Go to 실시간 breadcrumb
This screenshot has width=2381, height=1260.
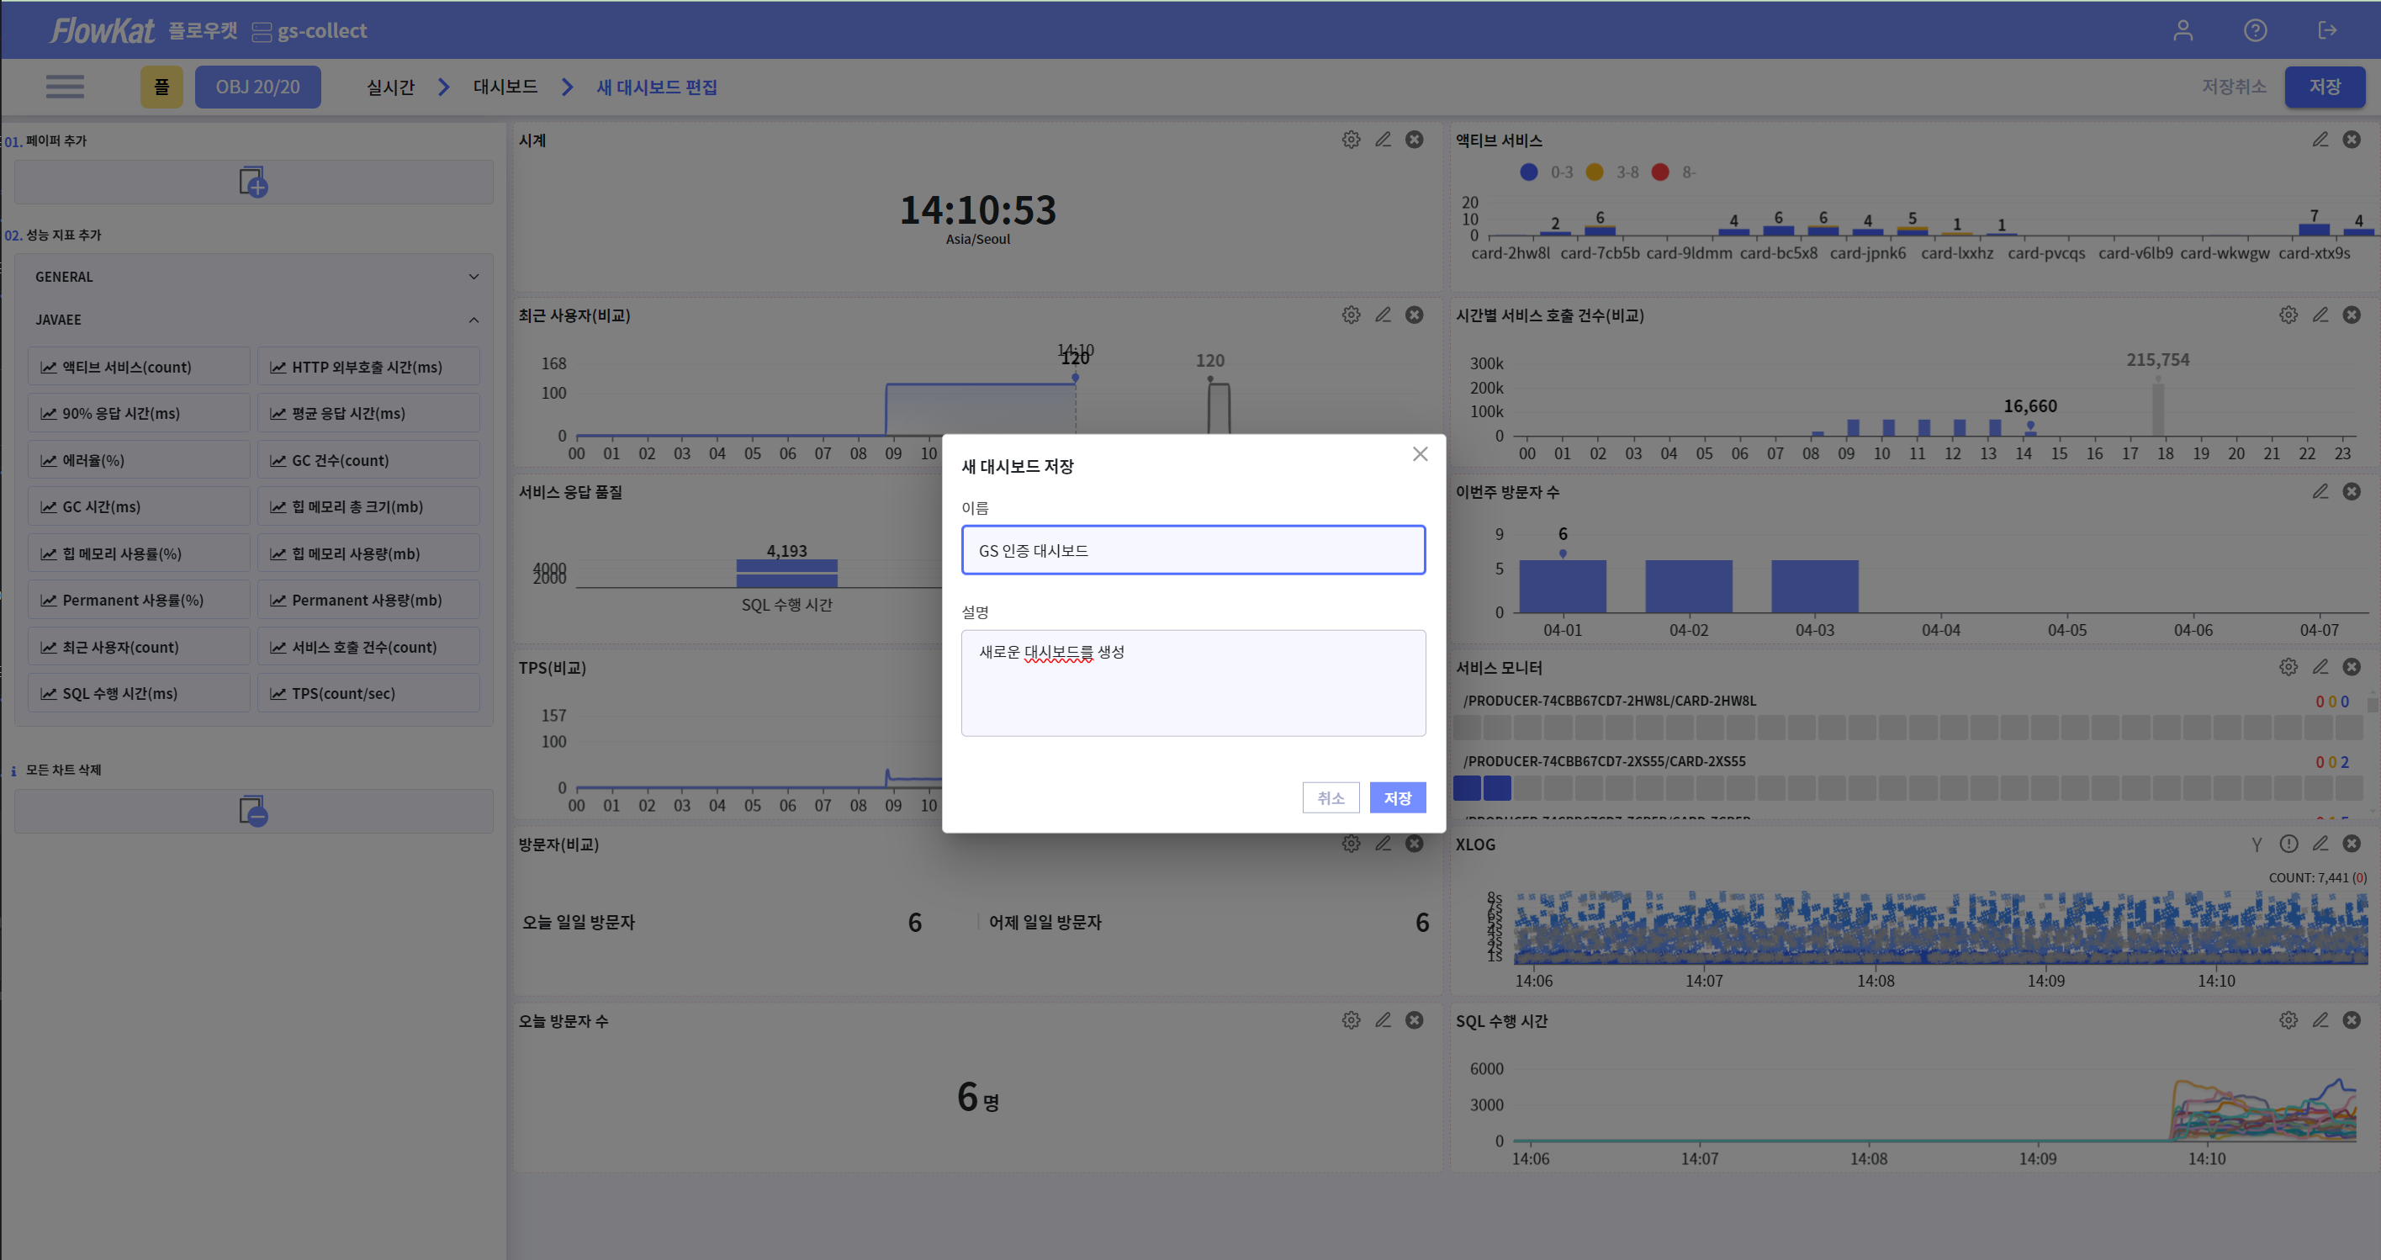point(390,87)
